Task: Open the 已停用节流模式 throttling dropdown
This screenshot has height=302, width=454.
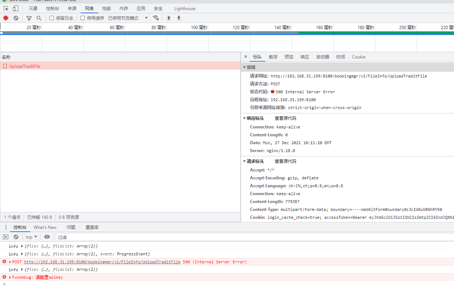Action: click(128, 18)
